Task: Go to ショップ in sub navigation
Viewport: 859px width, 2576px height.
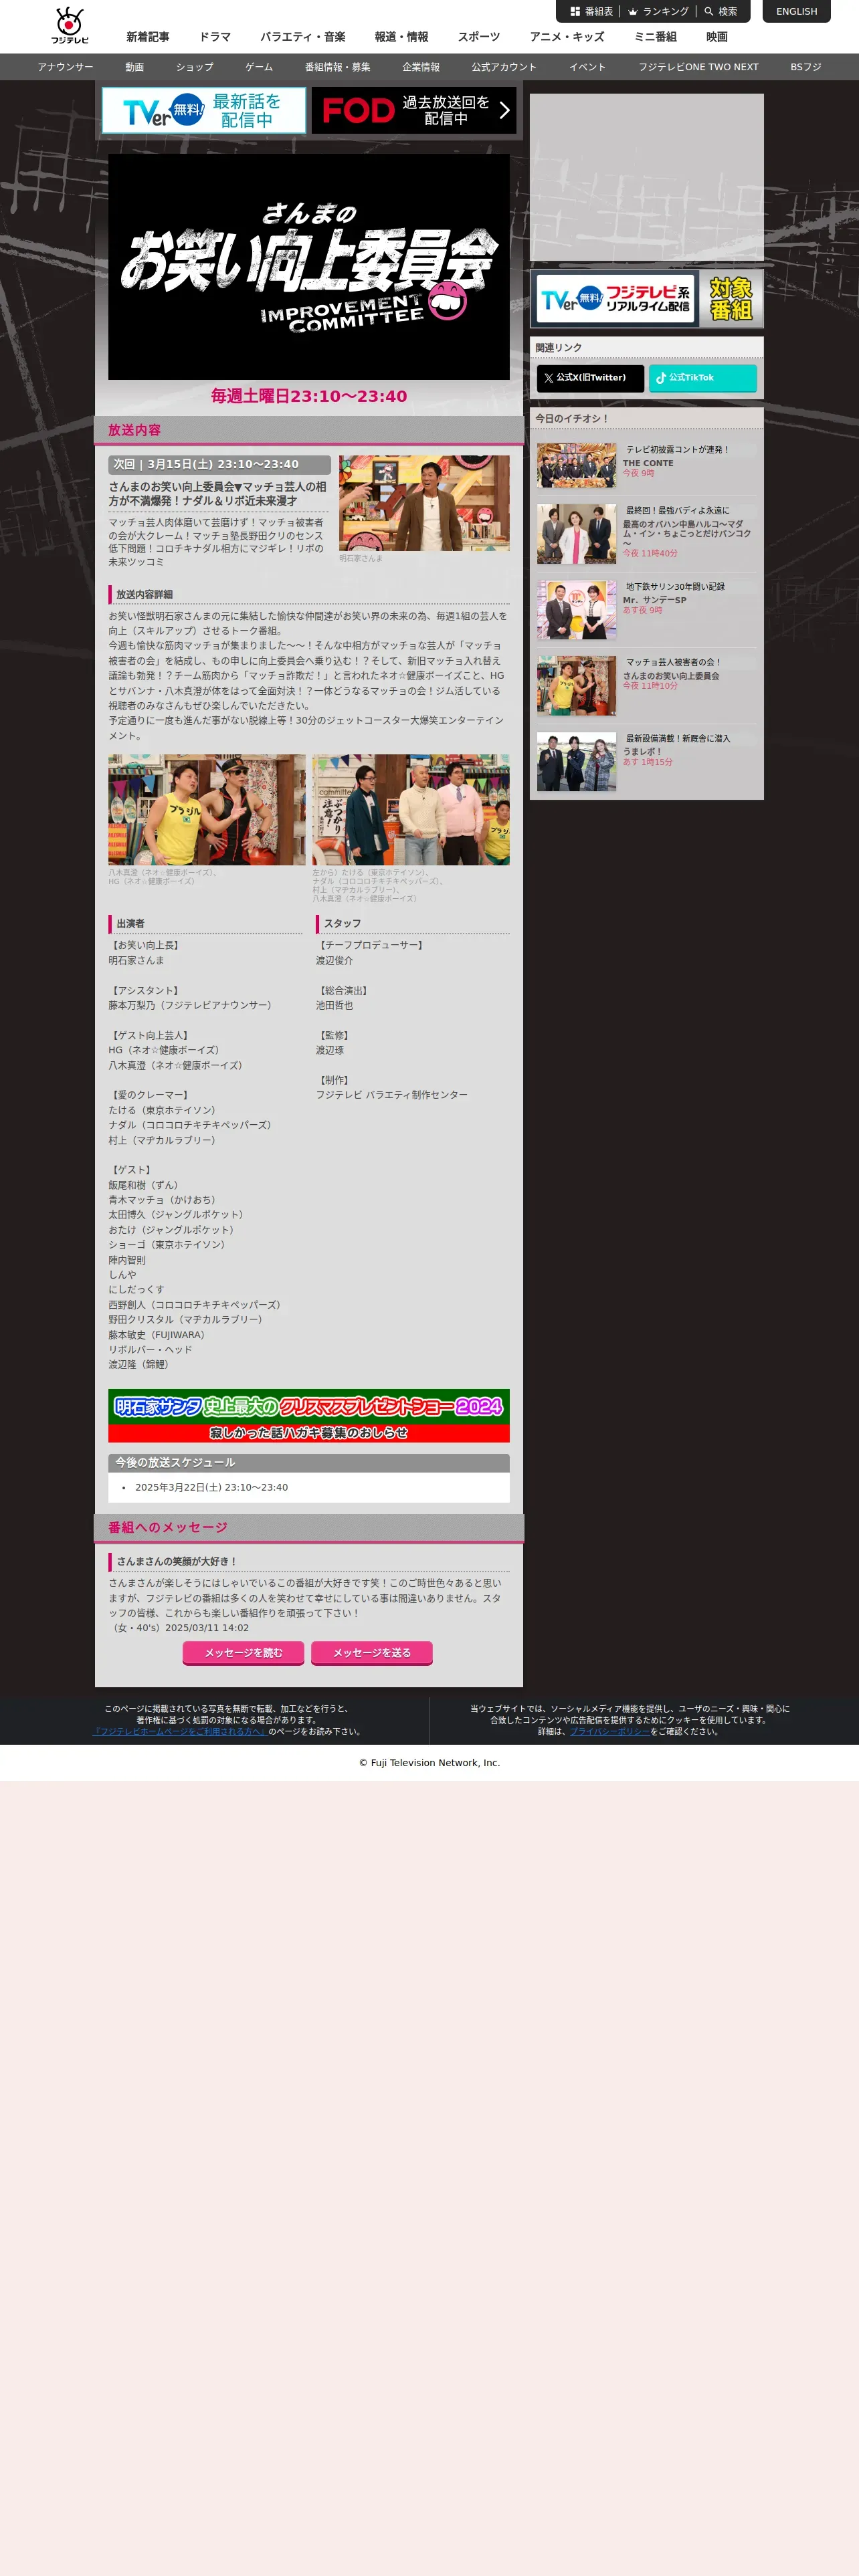Action: 195,67
